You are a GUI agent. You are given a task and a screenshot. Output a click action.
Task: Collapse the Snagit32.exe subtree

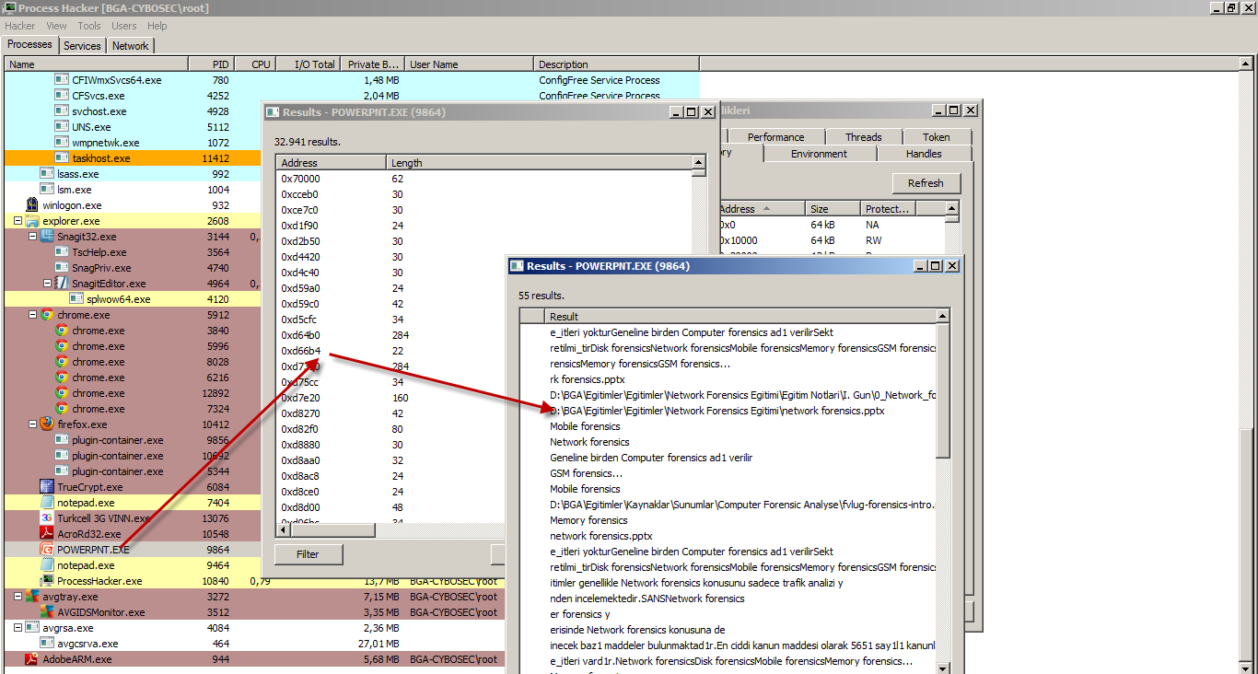32,237
